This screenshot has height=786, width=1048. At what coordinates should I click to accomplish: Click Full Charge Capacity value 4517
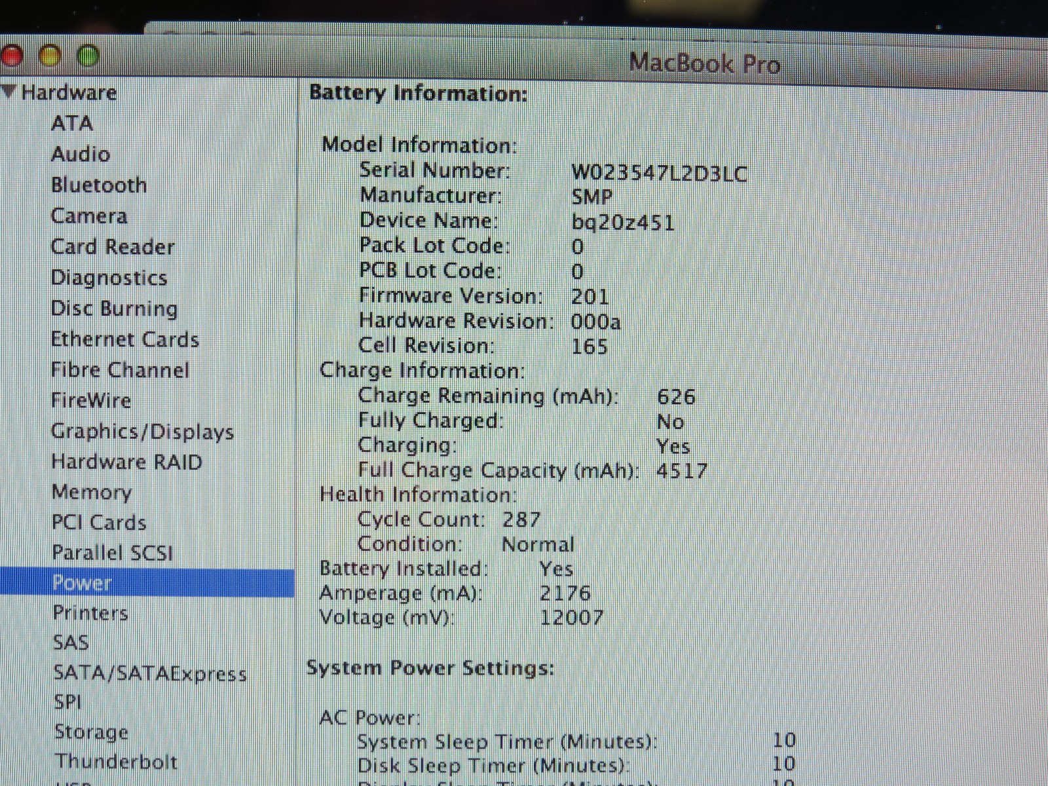(x=682, y=471)
